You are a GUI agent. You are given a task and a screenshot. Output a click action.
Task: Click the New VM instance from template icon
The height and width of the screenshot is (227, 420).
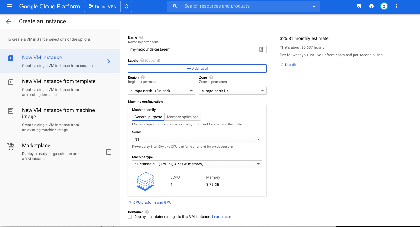coord(11,82)
